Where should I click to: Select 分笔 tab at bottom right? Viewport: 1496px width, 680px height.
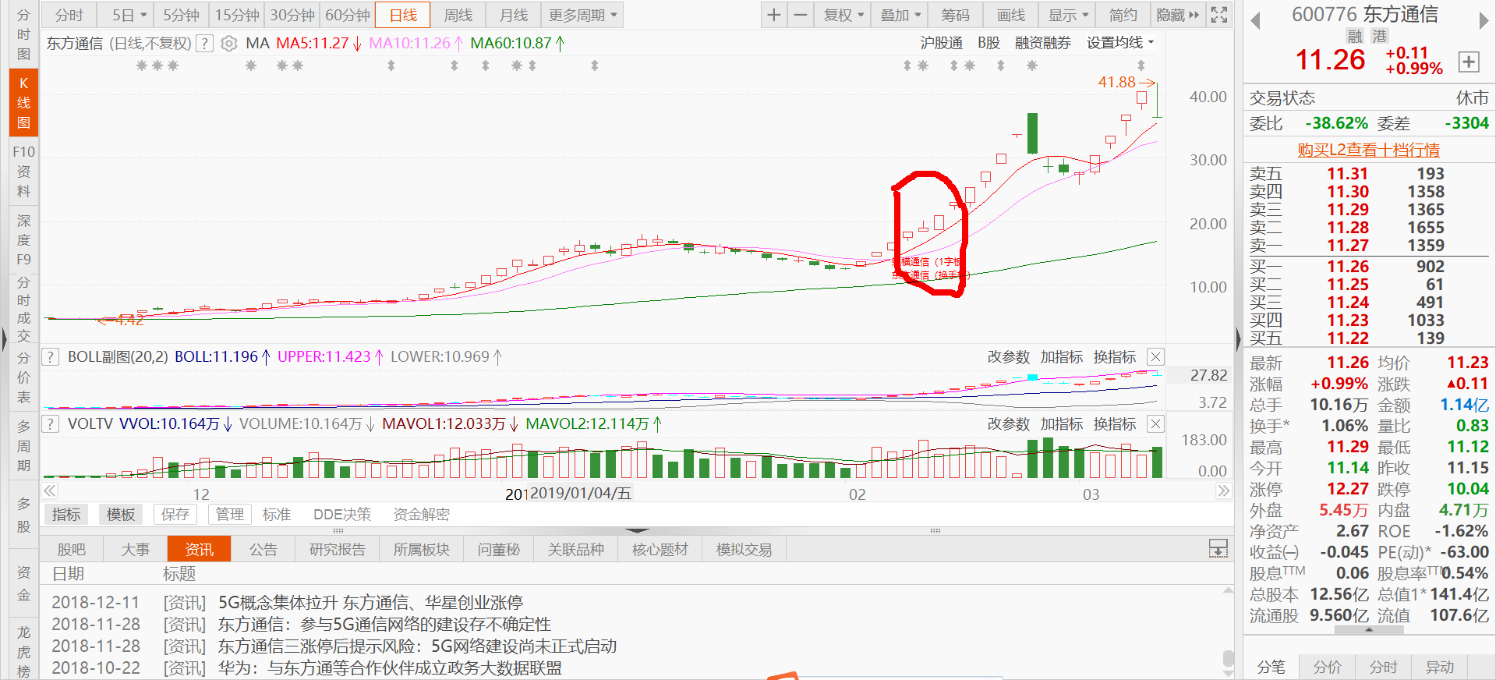click(1271, 667)
